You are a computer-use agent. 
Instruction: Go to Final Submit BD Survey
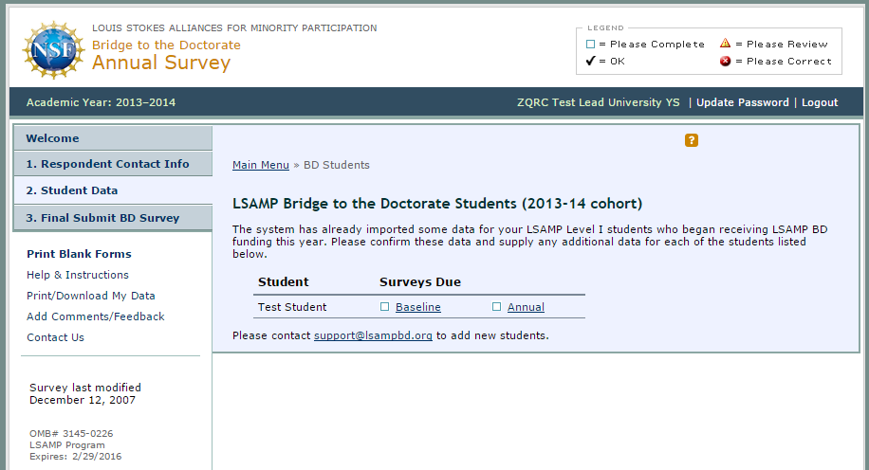(113, 218)
